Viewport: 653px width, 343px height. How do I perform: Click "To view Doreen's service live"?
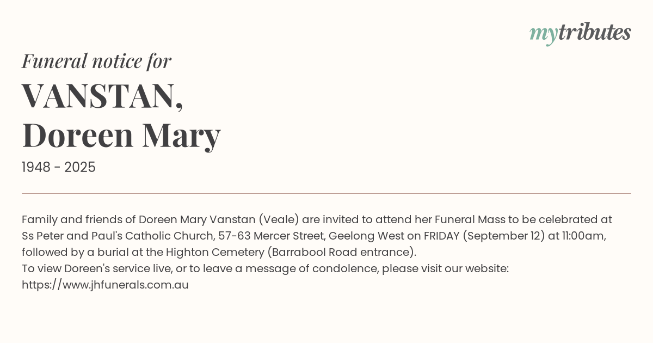(x=96, y=268)
